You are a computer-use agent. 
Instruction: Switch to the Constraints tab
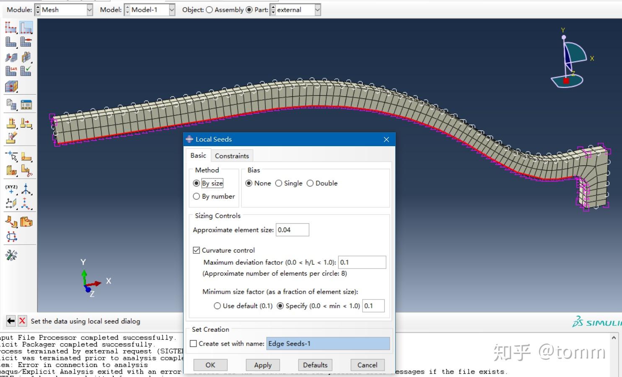point(232,155)
